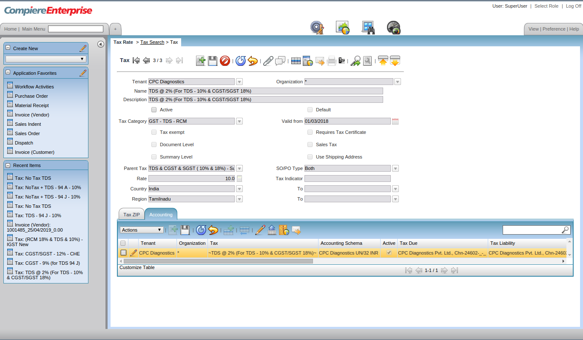This screenshot has height=340, width=583.
Task: Go to the first Tax record
Action: (x=136, y=60)
